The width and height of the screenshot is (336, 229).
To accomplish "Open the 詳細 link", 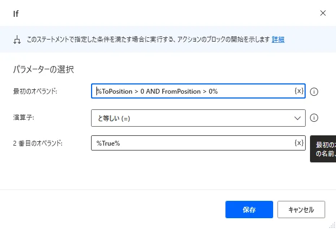I will tap(278, 40).
